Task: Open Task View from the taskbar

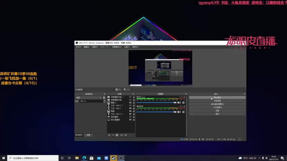Action: (x=69, y=158)
